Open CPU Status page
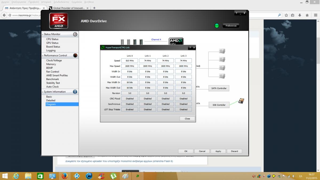Viewport: 320px width, 180px height. pyautogui.click(x=52, y=39)
